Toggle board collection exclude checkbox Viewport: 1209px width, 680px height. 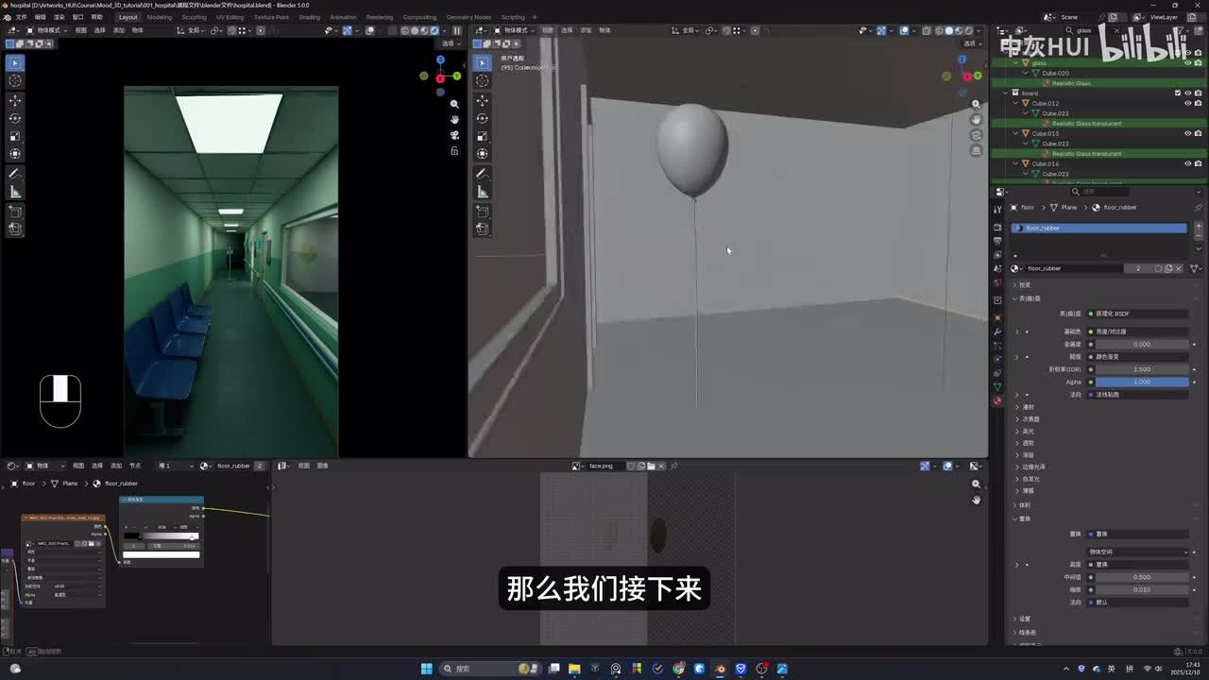[1178, 93]
